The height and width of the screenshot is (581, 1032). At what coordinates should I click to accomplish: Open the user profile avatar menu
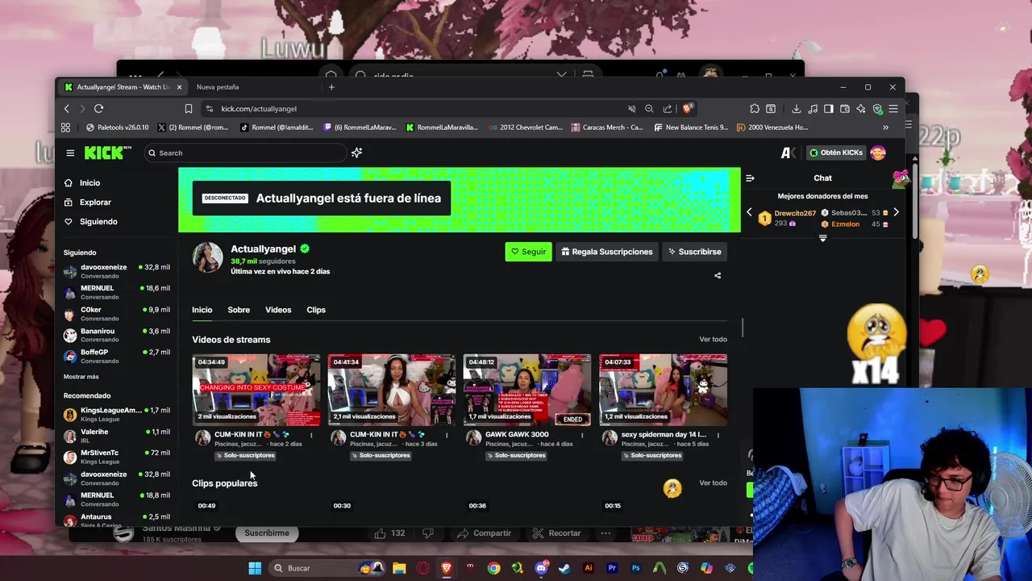878,153
